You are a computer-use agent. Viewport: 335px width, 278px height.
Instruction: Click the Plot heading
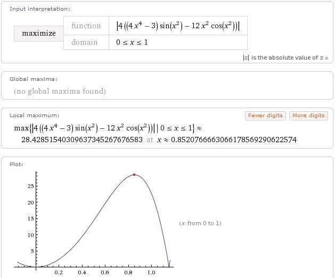pos(17,164)
